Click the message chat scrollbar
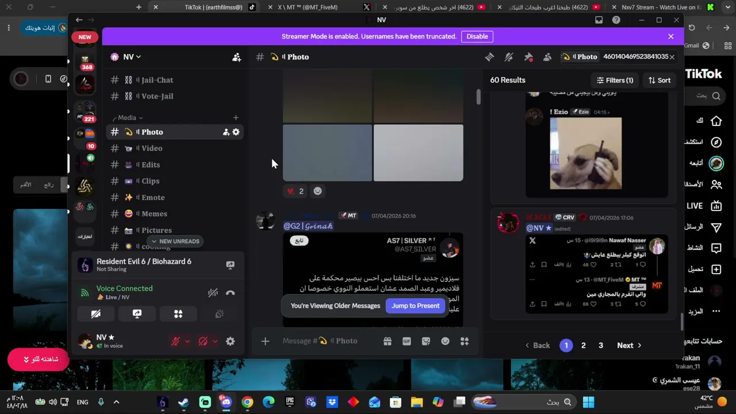Screen dimensions: 736x414 pyautogui.click(x=478, y=97)
